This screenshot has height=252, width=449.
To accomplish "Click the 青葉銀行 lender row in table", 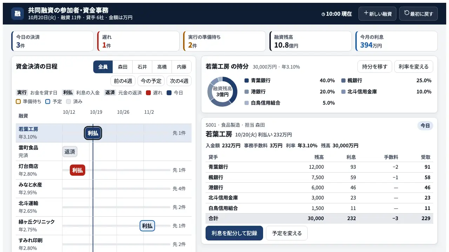I will click(x=319, y=167).
